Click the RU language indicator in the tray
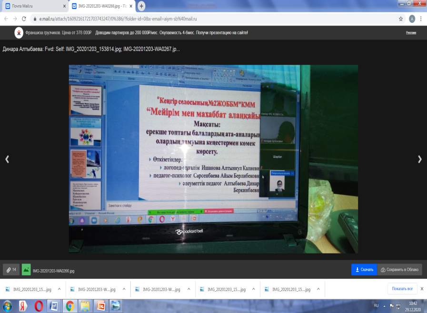This screenshot has width=427, height=313. coord(376,305)
